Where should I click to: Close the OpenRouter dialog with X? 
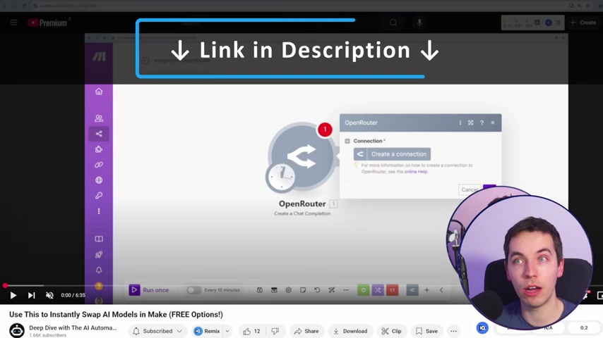pyautogui.click(x=493, y=123)
